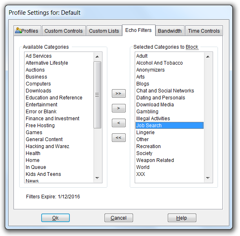Click Selected Categories scroll up arrow

[208, 57]
